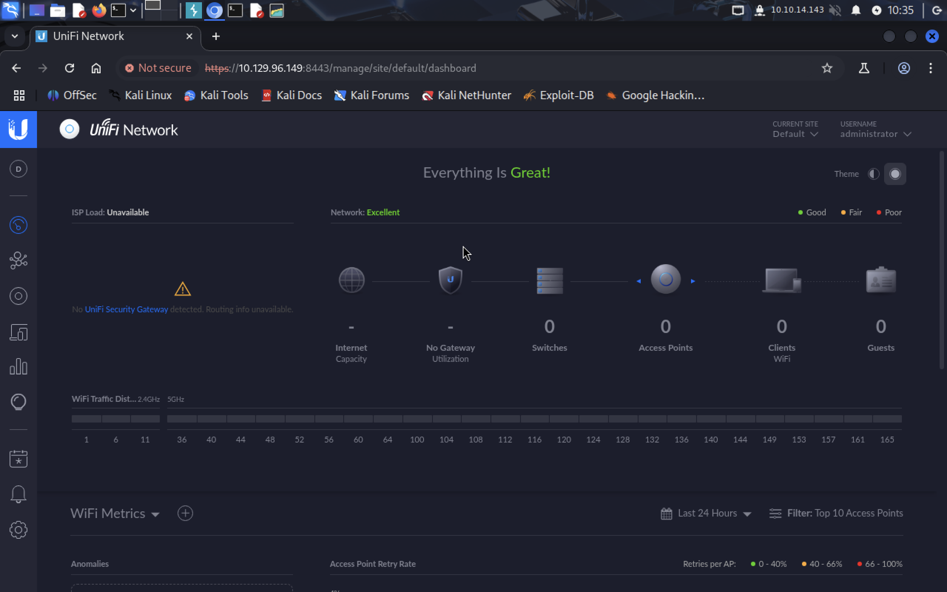Open the Alerts bell sidebar icon
This screenshot has height=592, width=947.
pos(18,494)
